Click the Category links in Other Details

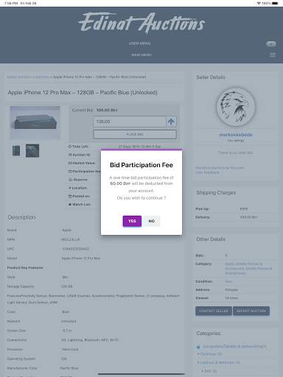(248, 268)
